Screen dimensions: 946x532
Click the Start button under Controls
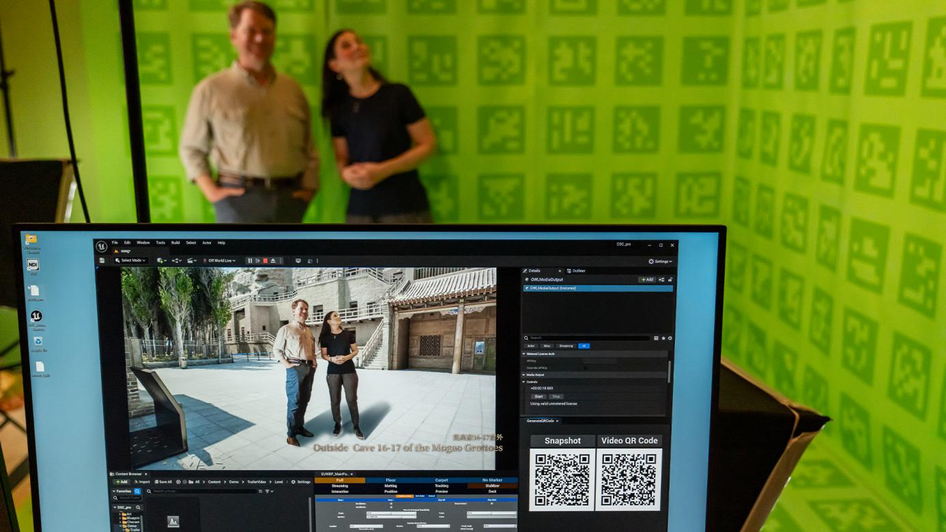pyautogui.click(x=539, y=396)
